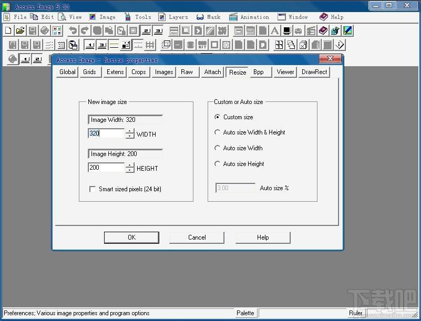The height and width of the screenshot is (321, 421).
Task: Click the calendar-style list icon
Action: point(61,45)
